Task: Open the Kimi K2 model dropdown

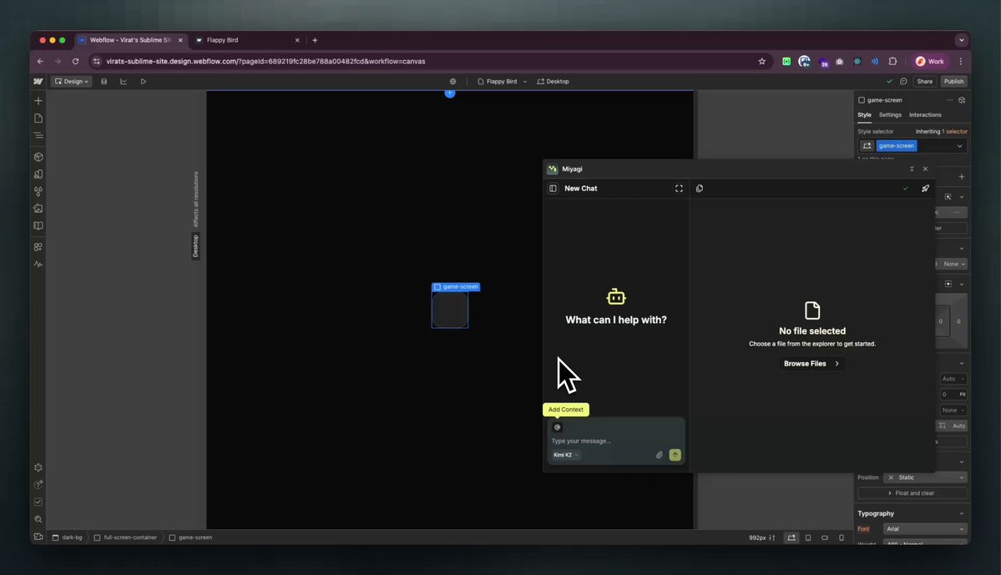Action: (x=565, y=455)
